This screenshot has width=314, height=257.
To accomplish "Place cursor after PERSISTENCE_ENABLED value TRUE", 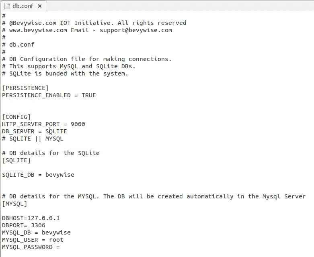I will point(96,95).
